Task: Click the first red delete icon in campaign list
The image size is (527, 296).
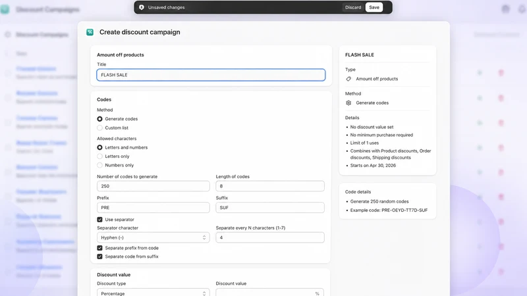Action: [501, 73]
